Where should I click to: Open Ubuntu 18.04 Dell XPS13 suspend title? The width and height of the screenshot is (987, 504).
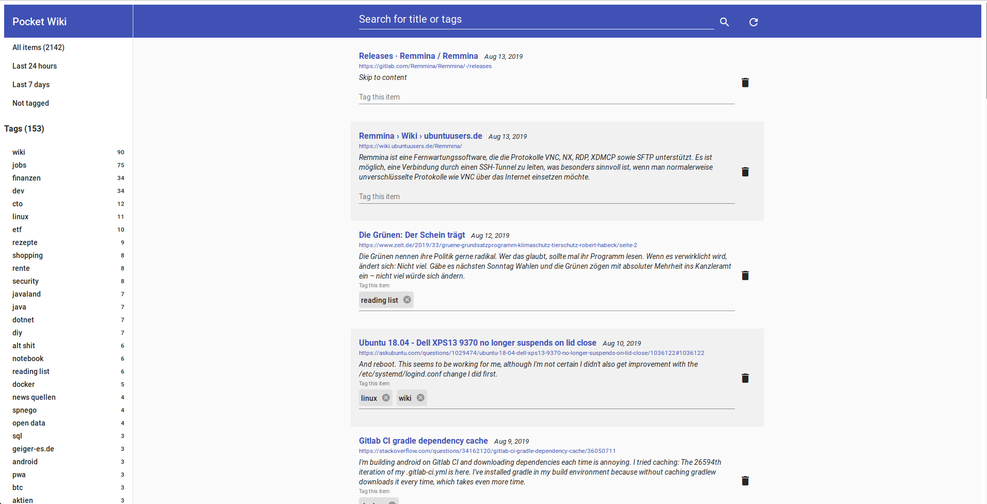[477, 343]
